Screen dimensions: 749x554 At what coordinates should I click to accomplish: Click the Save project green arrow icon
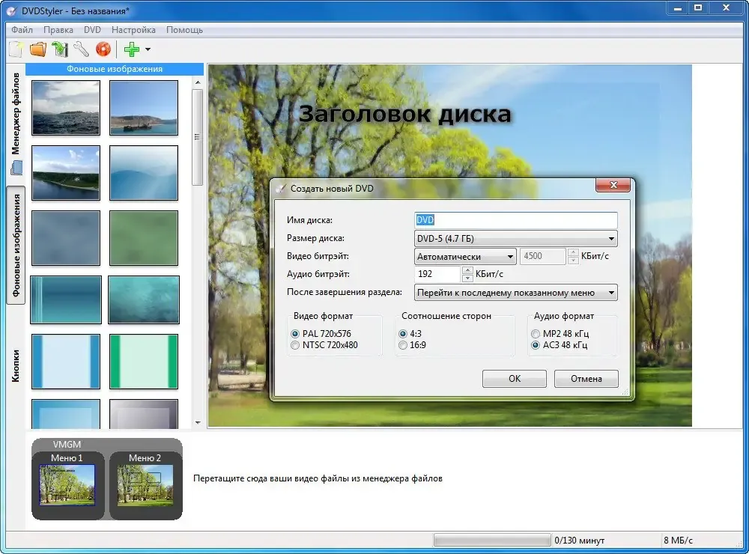[x=60, y=49]
